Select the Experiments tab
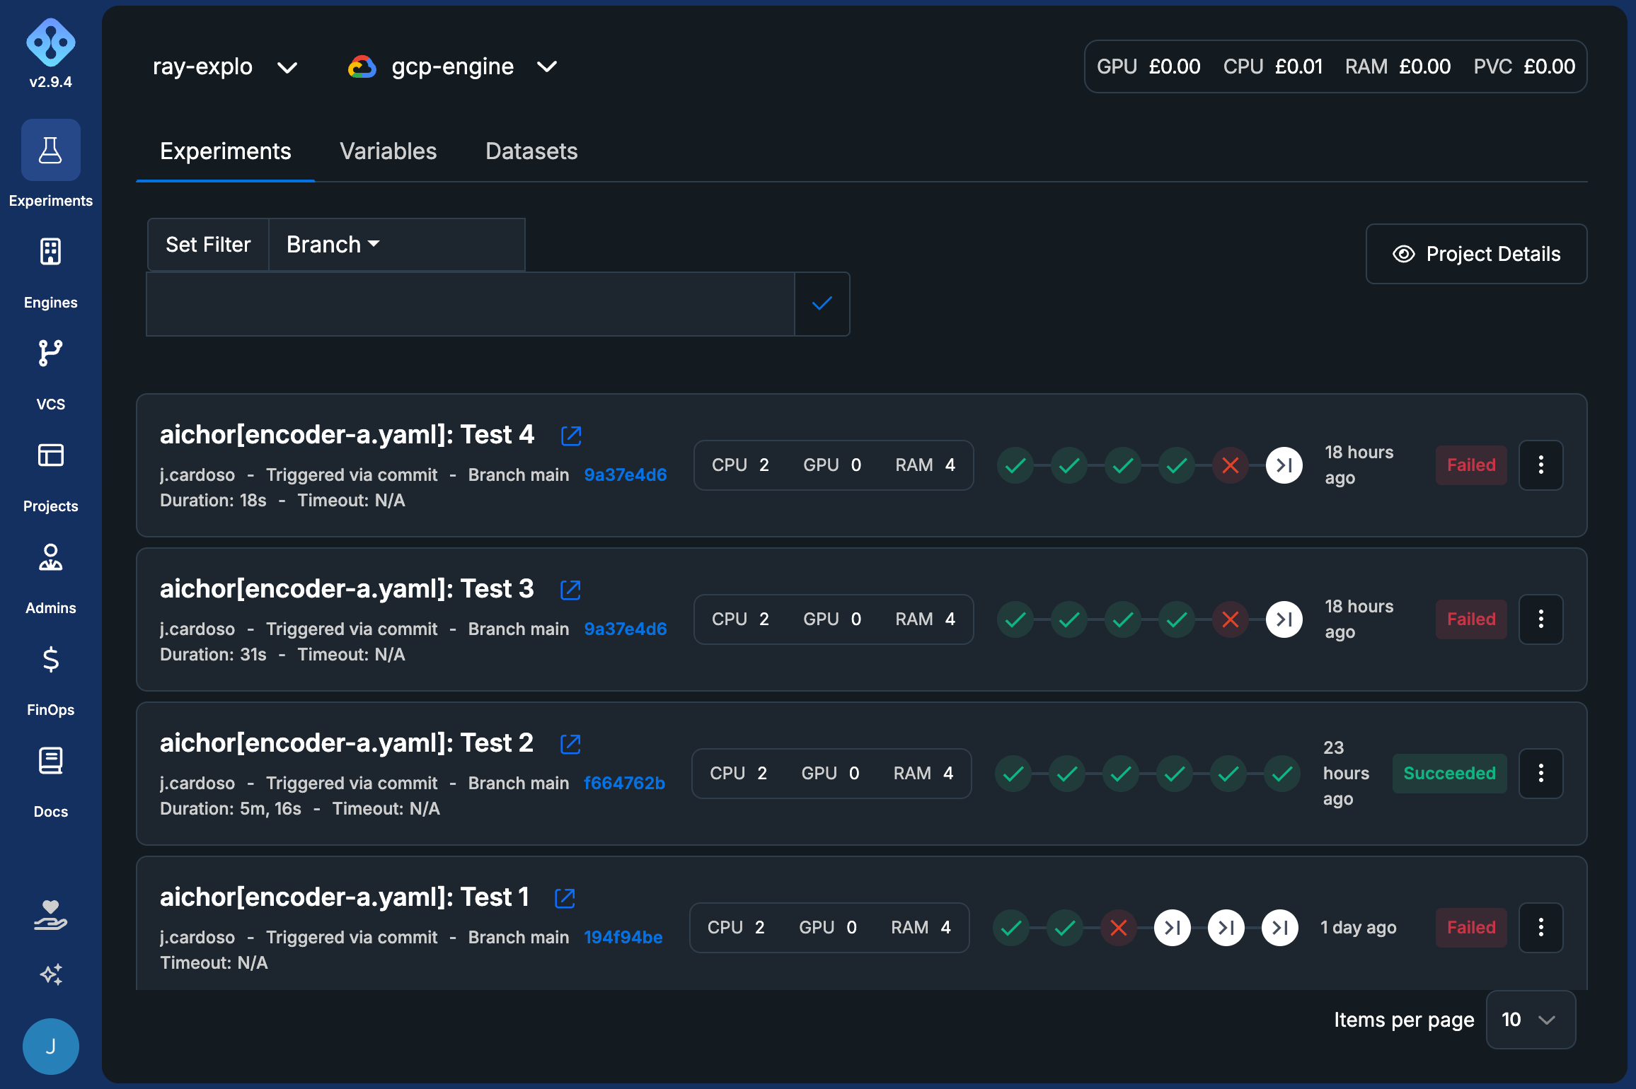 [225, 151]
